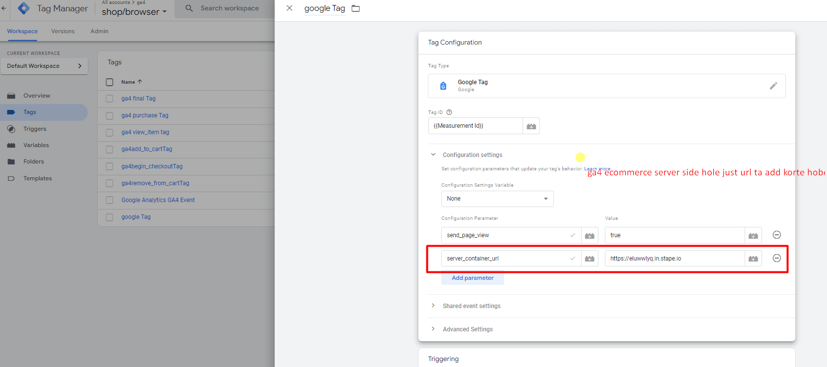Insert variable for send_page_view parameter name
Viewport: 827px width, 367px height.
pos(590,235)
